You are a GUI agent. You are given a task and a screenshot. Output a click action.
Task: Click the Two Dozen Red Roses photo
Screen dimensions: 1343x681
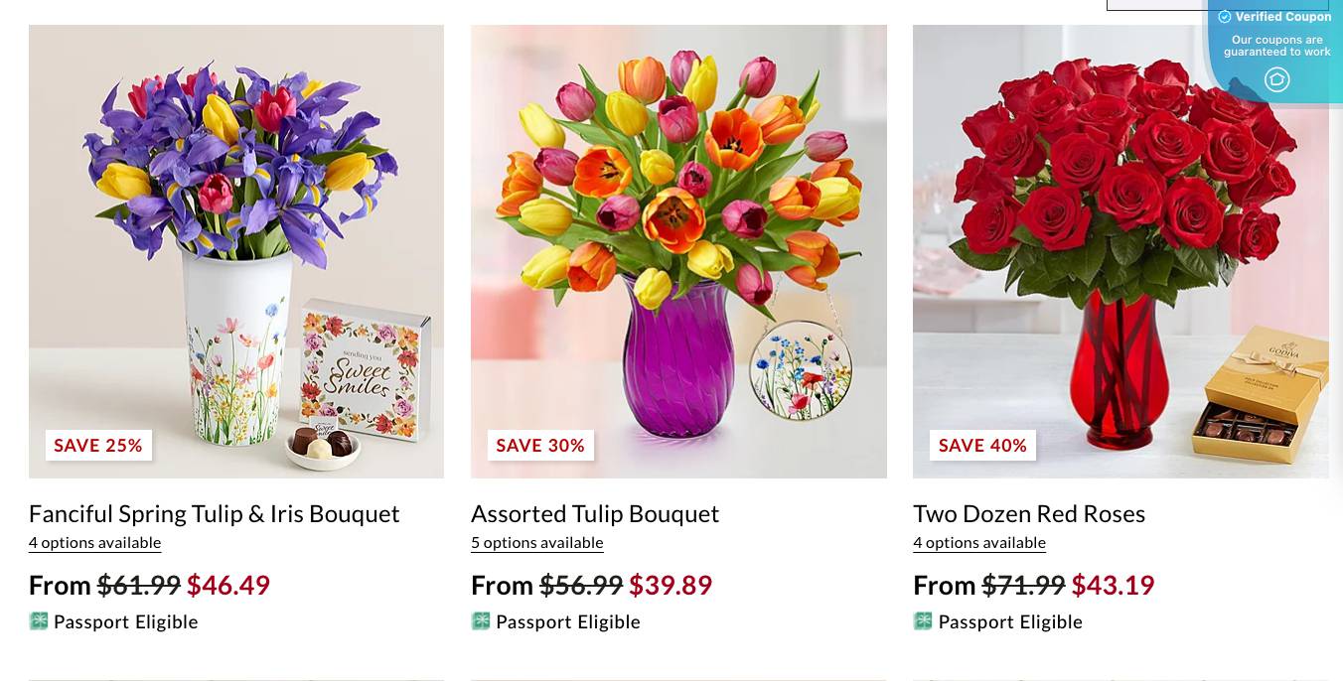(x=1120, y=251)
